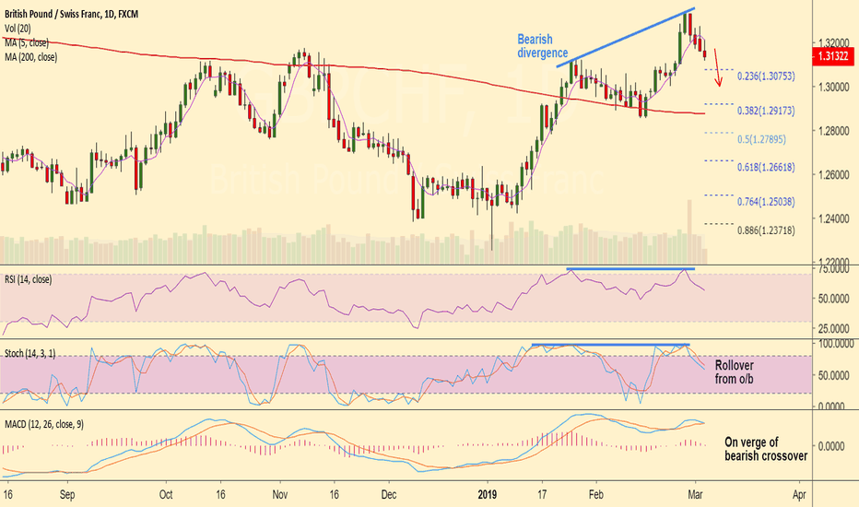Click the Vol (20) indicator label
The image size is (859, 507).
pos(18,29)
